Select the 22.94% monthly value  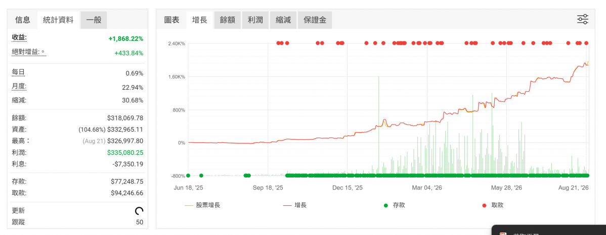(133, 87)
